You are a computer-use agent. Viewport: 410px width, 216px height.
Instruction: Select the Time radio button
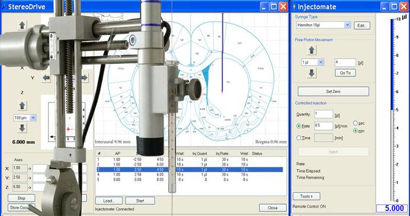(x=299, y=138)
